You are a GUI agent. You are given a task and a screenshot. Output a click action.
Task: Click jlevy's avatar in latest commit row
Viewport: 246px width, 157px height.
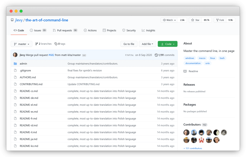(15, 55)
